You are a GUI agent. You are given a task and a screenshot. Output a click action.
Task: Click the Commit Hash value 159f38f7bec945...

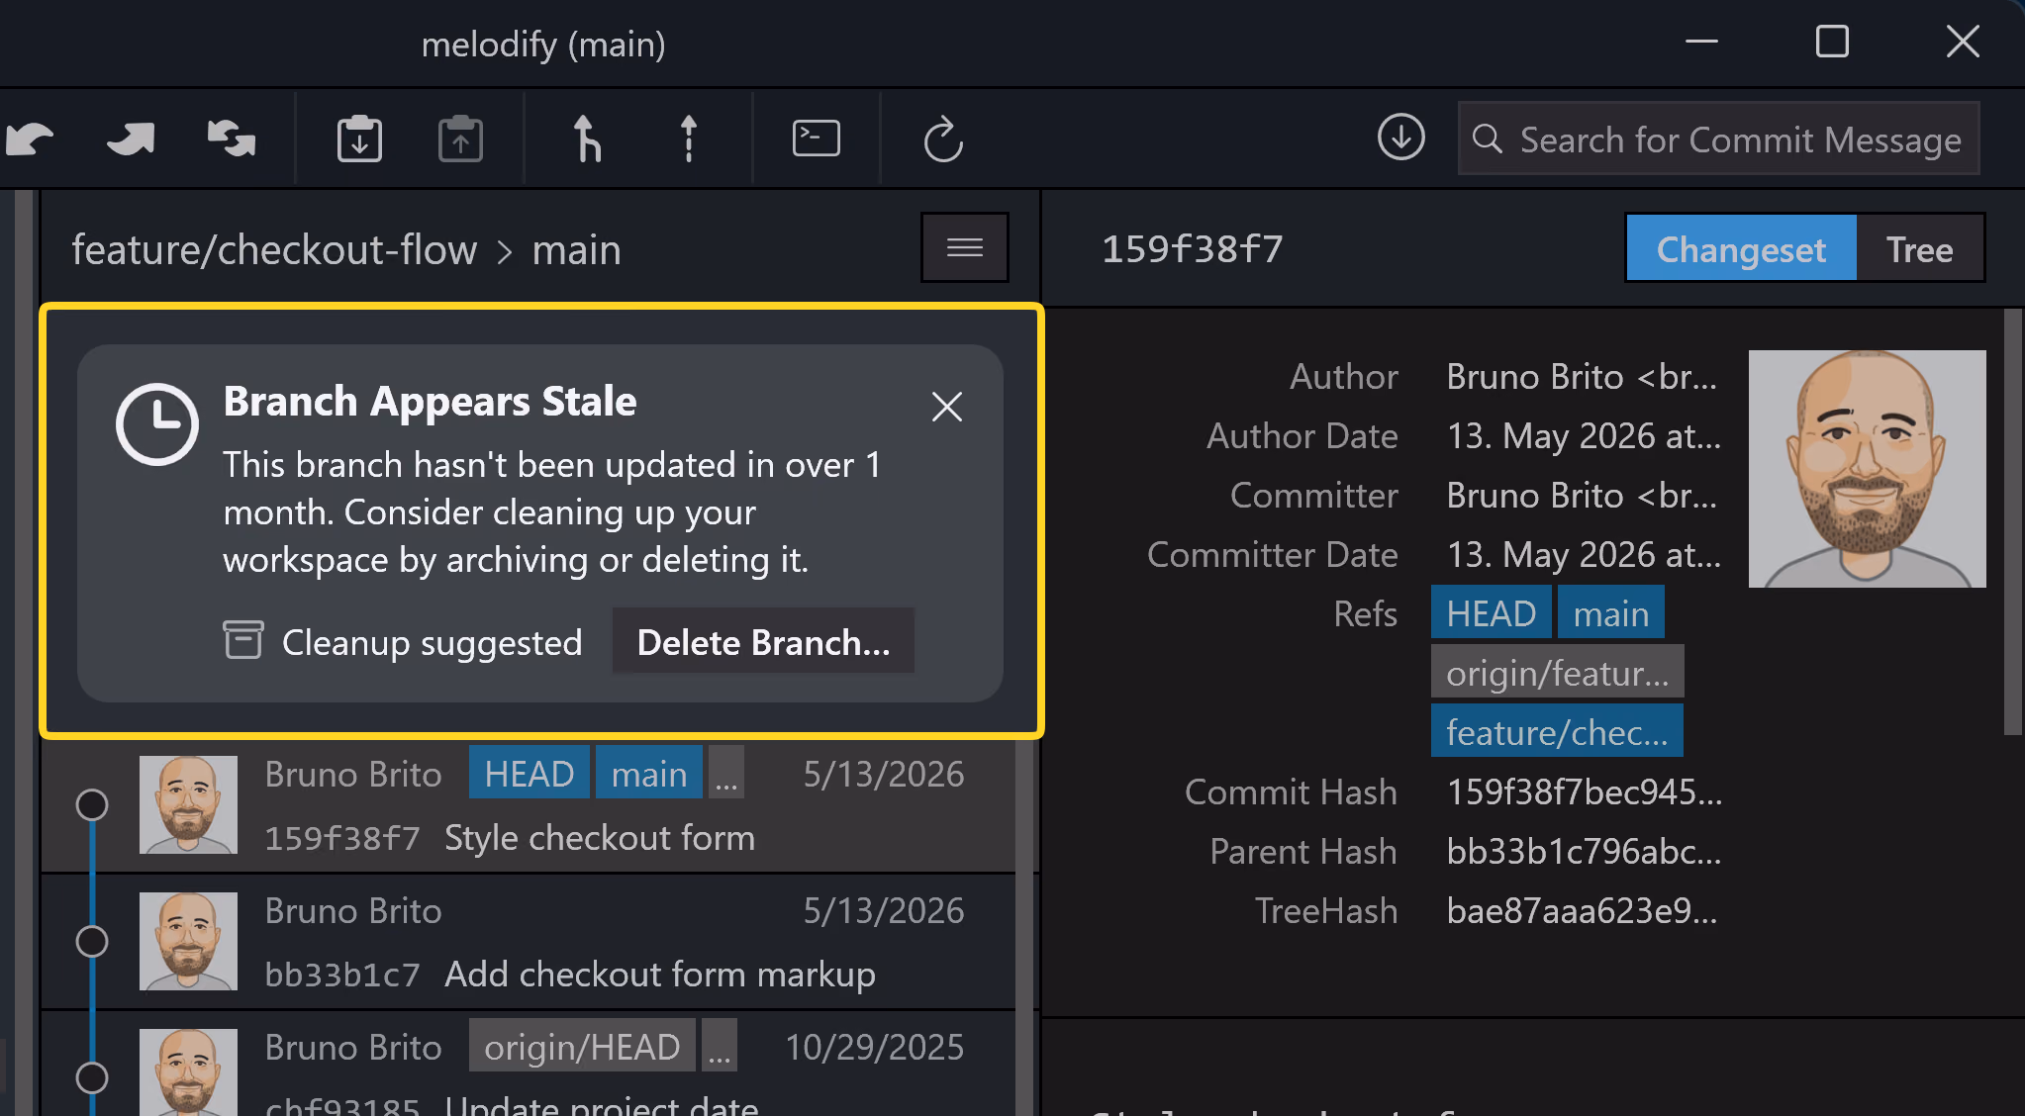[x=1584, y=791]
